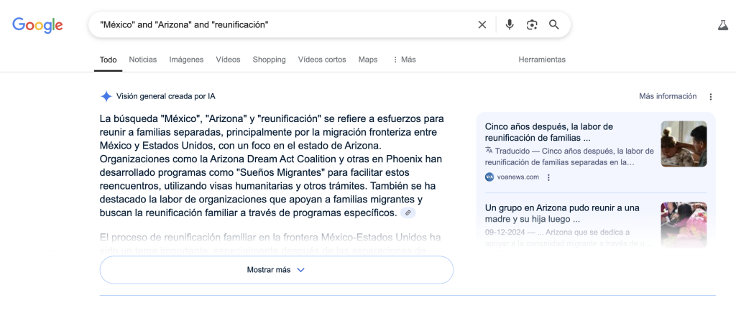Expand the Más search filters menu
The image size is (736, 313).
tap(404, 60)
